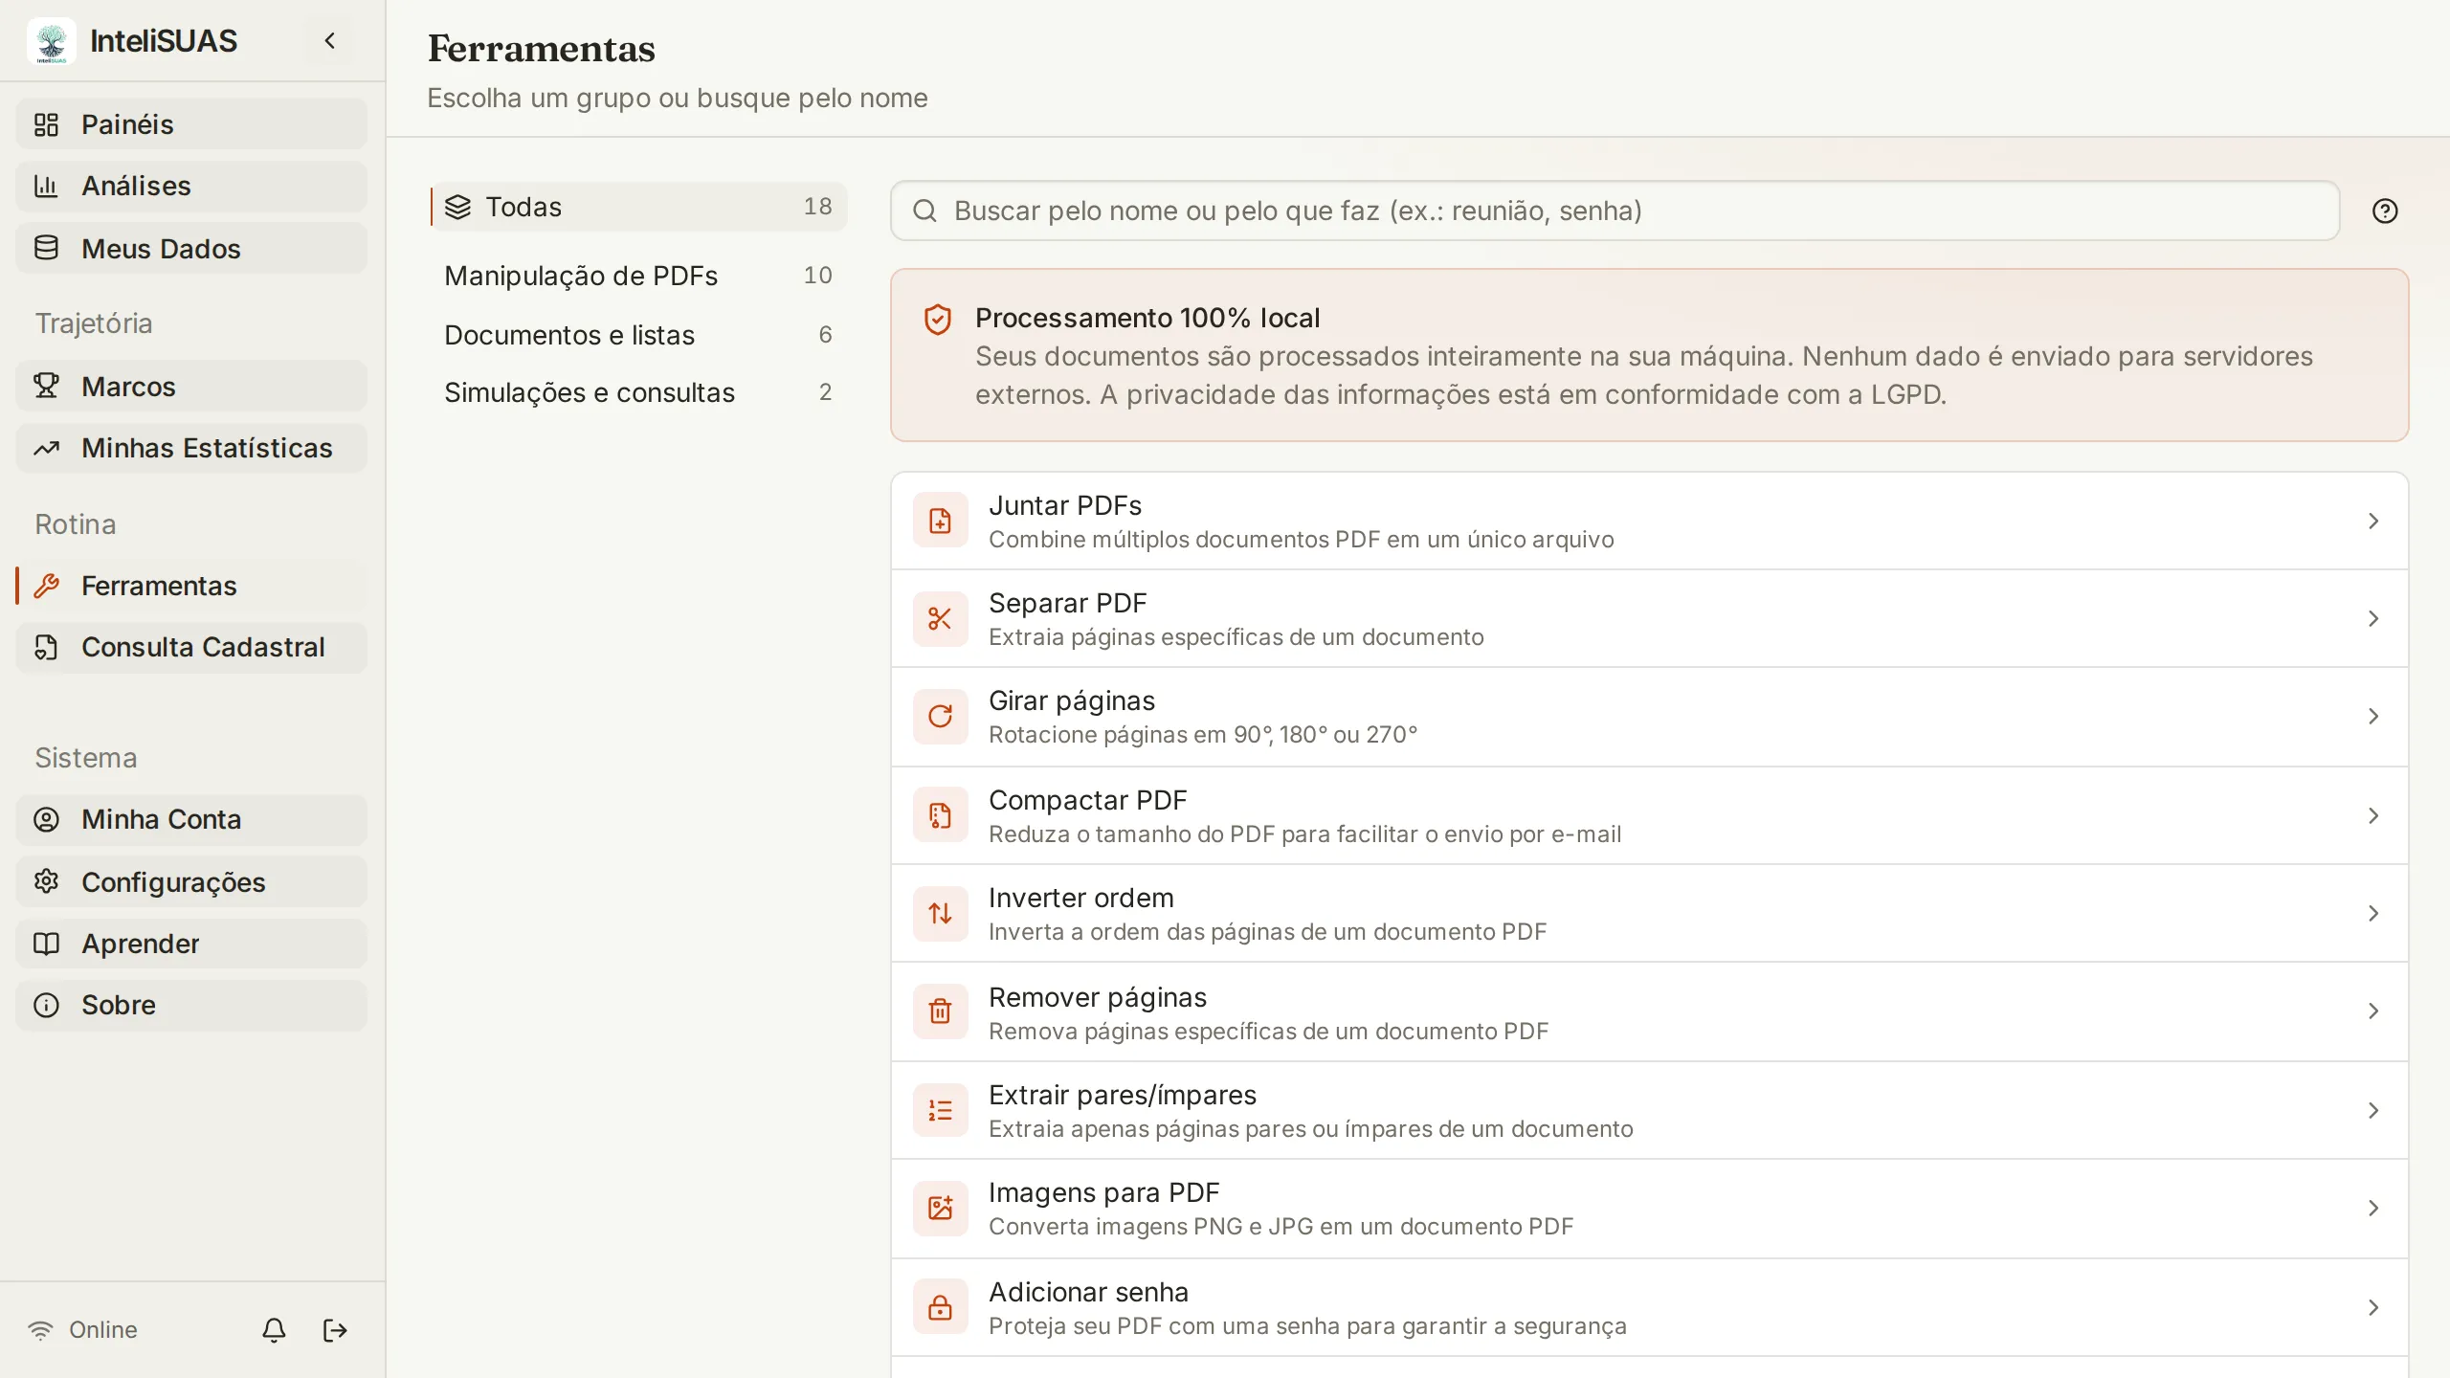This screenshot has width=2450, height=1378.
Task: Open Girar páginas via its right chevron
Action: pyautogui.click(x=2373, y=716)
